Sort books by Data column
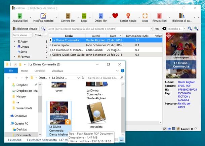This screenshot has height=146, width=205. pos(113,36)
